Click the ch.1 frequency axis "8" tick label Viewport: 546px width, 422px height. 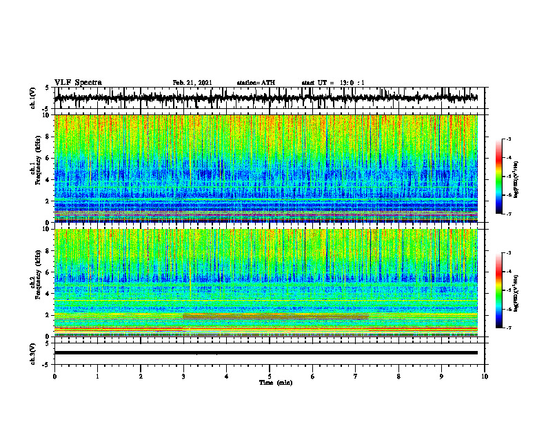click(48, 137)
